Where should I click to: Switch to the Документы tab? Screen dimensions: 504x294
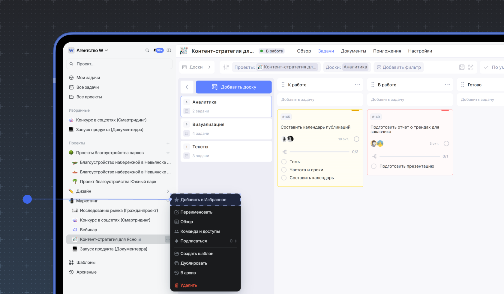[x=353, y=51]
